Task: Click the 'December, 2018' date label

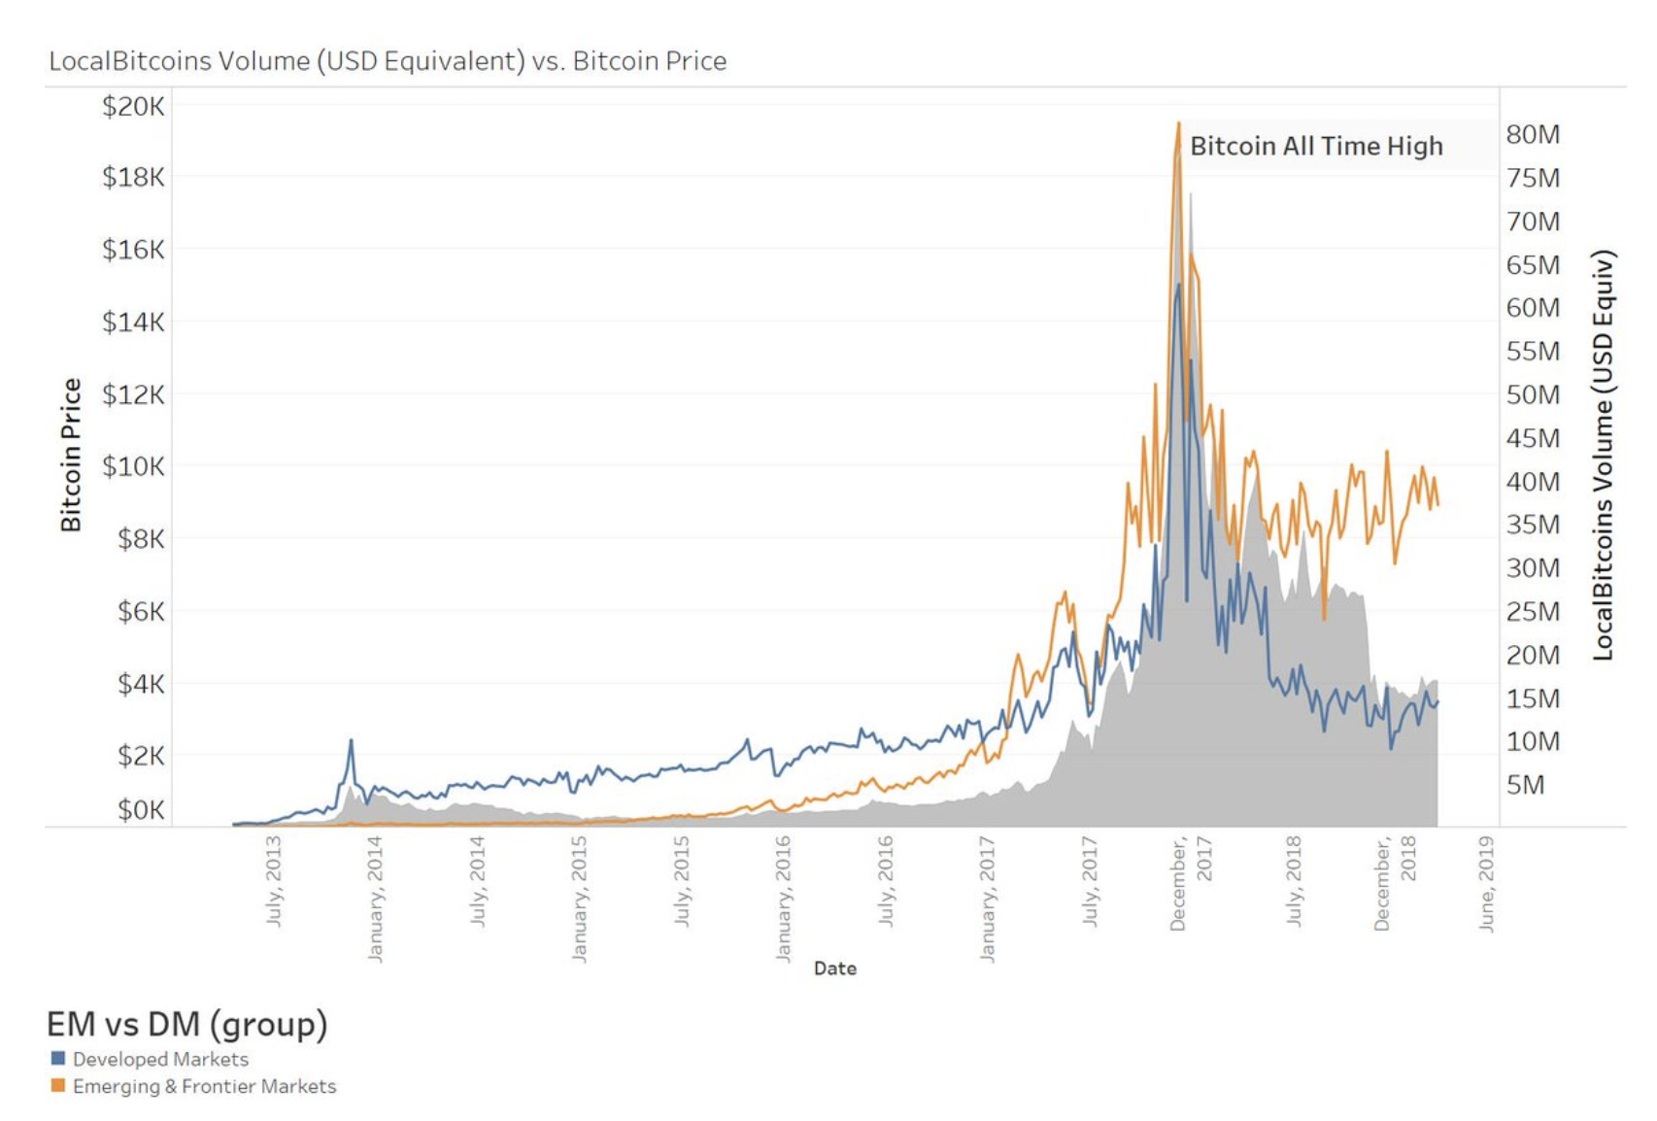Action: 1395,884
